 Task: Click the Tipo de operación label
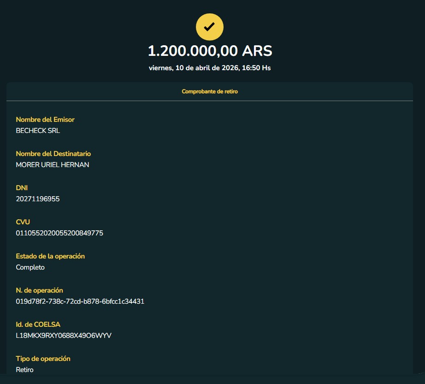(43, 359)
